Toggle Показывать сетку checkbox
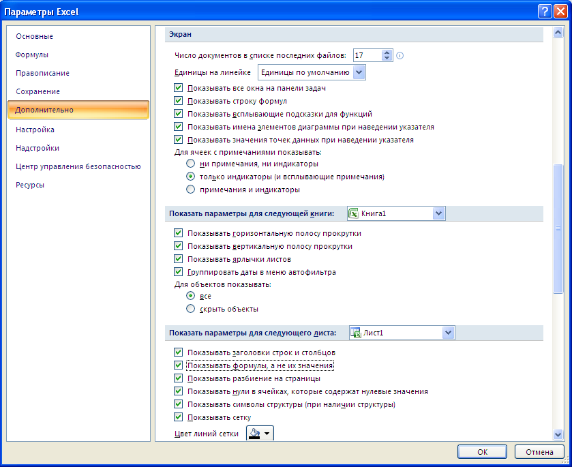The image size is (572, 467). pos(178,417)
